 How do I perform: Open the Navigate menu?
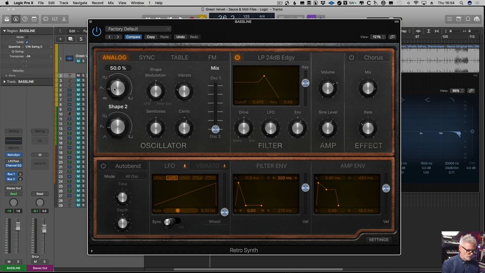click(80, 3)
